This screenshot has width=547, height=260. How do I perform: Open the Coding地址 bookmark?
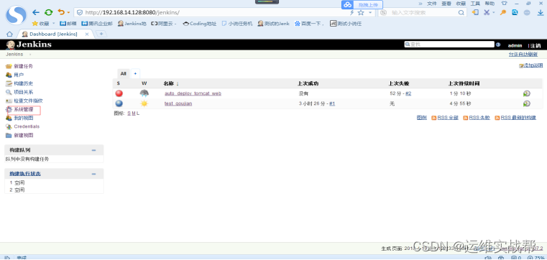tap(199, 24)
